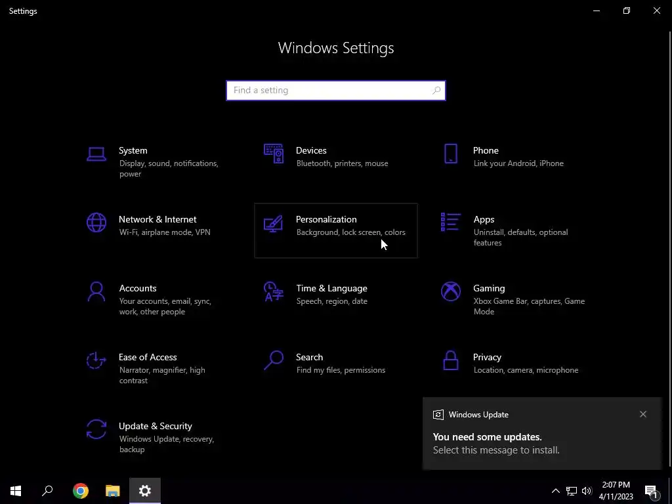Select the Phone settings title
Image resolution: width=672 pixels, height=504 pixels.
486,150
